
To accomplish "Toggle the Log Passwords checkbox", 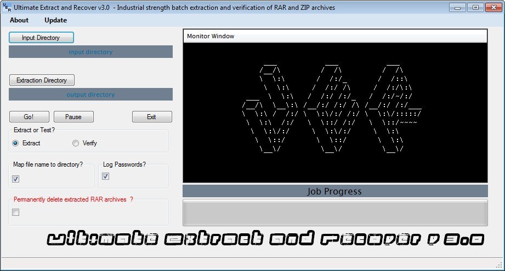I will click(x=106, y=176).
